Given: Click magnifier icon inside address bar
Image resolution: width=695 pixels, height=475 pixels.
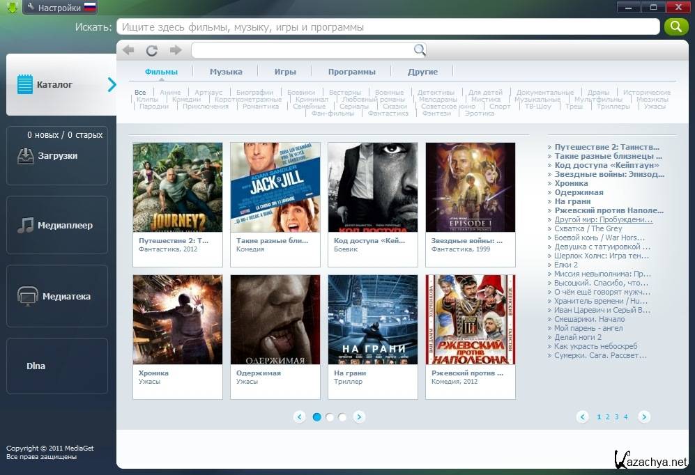Looking at the screenshot, I should click(419, 50).
